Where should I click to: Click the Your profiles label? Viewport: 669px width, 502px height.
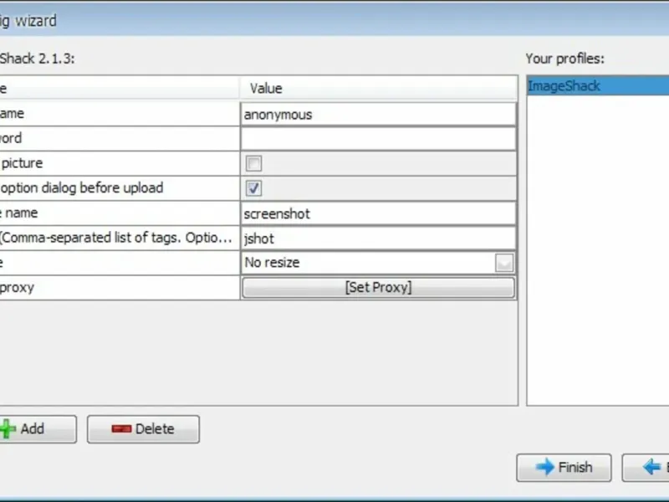pos(565,59)
